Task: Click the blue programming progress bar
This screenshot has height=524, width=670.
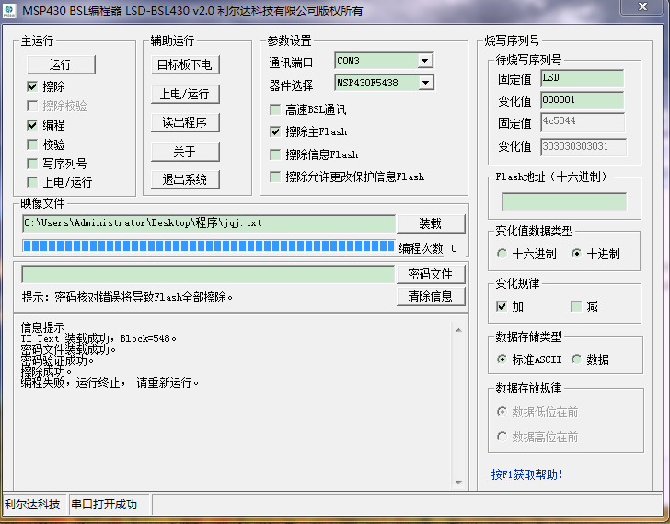Action: pyautogui.click(x=209, y=246)
